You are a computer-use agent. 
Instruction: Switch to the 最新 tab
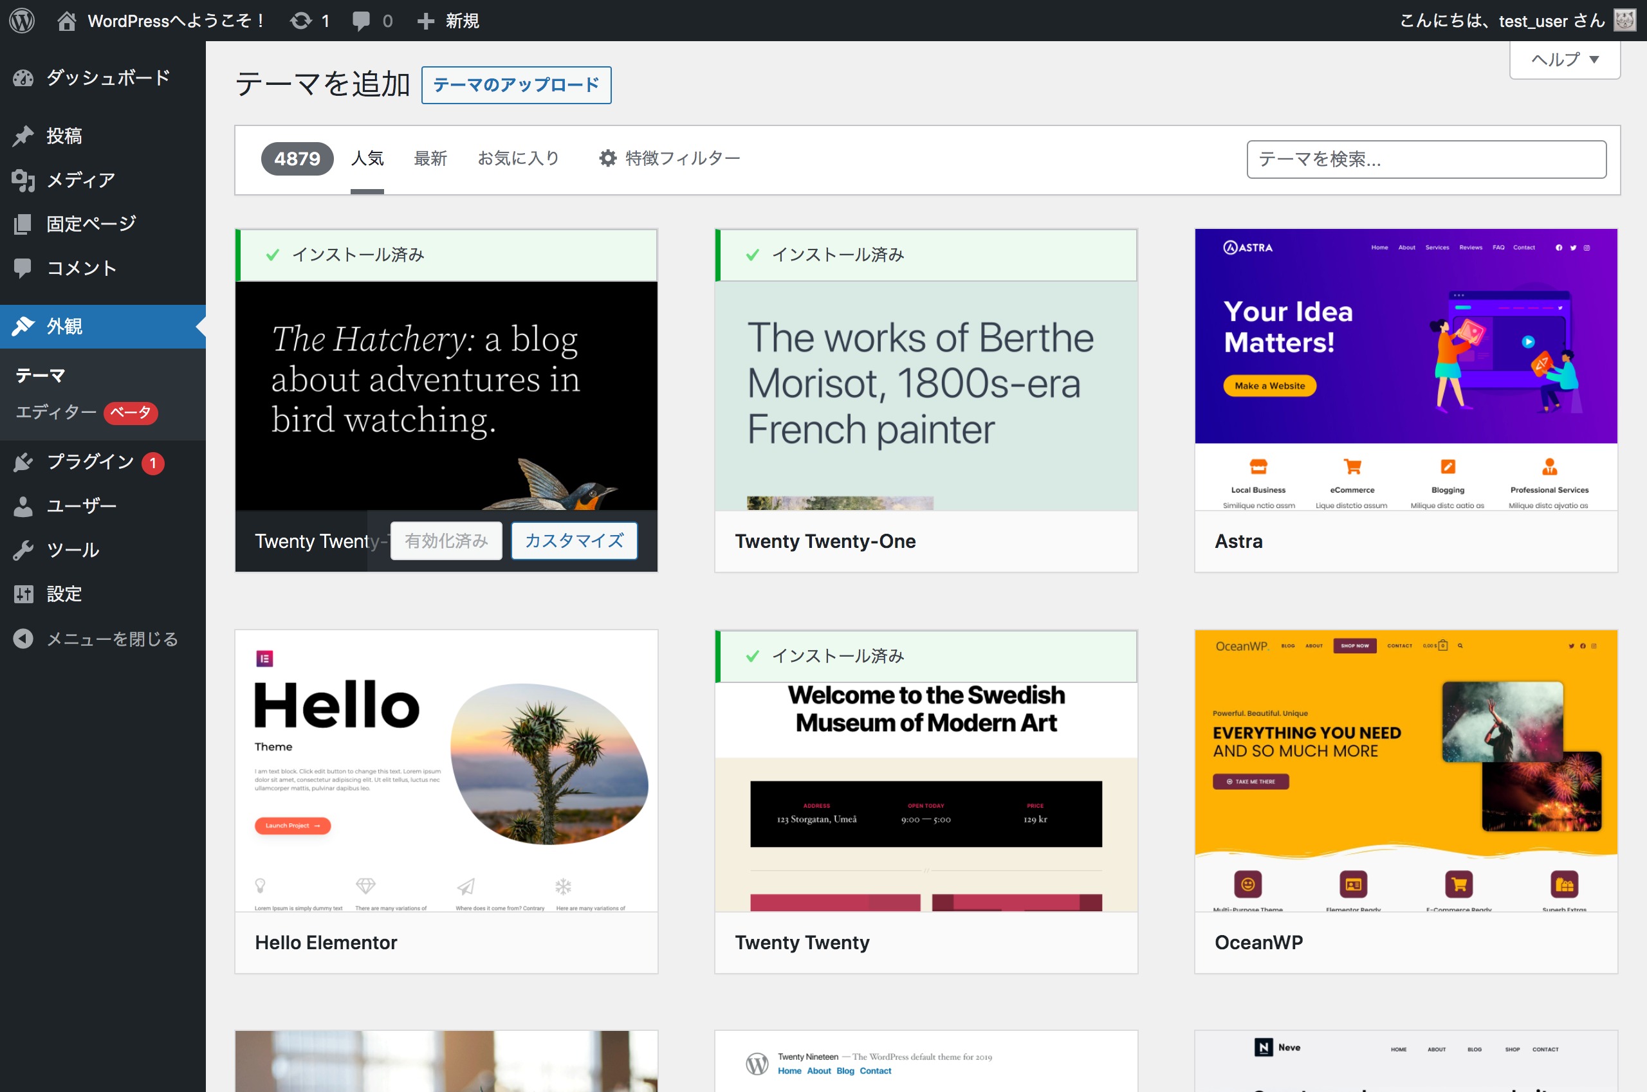pos(430,159)
